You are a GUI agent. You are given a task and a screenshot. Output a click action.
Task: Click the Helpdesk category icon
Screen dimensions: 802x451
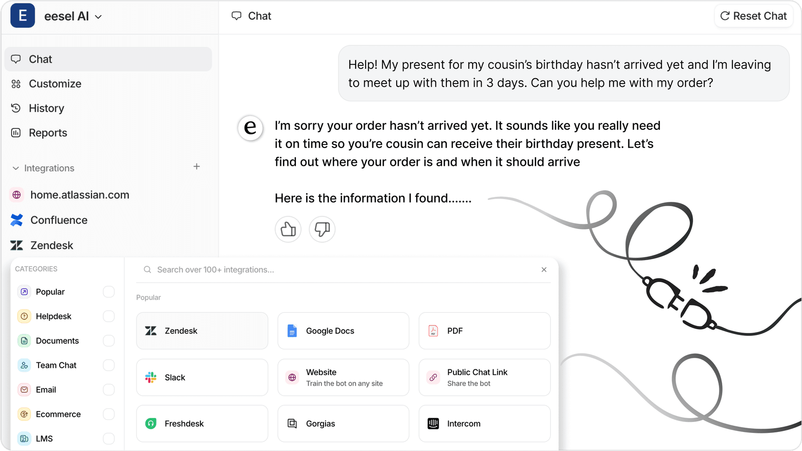[24, 316]
